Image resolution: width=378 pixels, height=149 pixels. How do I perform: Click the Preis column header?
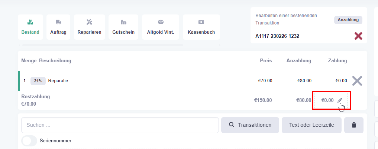[x=266, y=60]
